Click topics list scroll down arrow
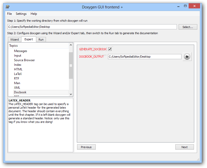The image size is (207, 168). click(71, 94)
